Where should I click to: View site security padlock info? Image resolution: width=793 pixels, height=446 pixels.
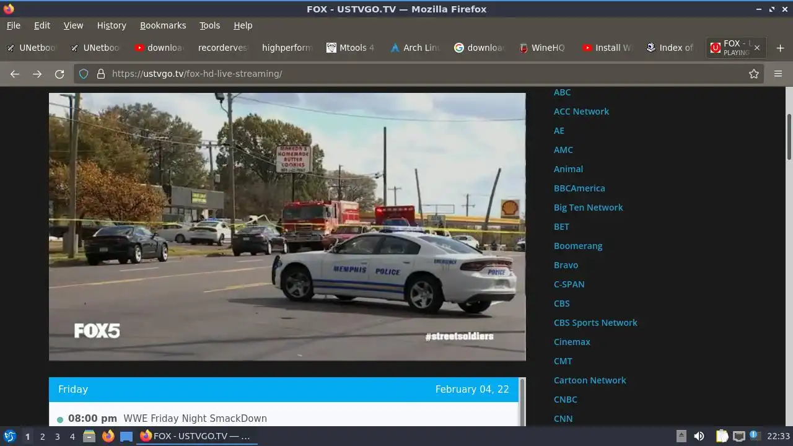click(x=101, y=74)
